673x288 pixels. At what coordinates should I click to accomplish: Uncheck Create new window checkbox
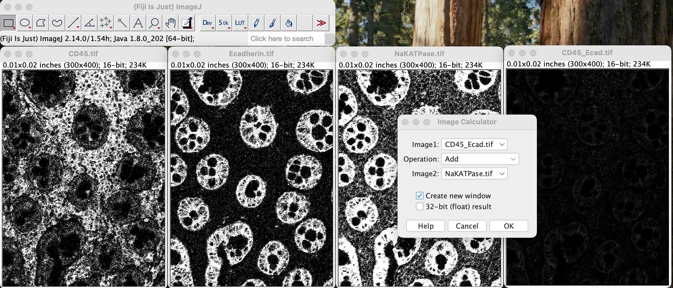[419, 196]
